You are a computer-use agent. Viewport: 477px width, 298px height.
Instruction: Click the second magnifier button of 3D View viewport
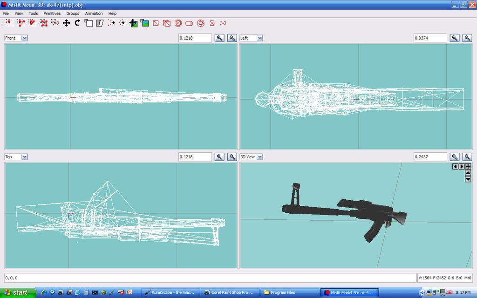467,157
